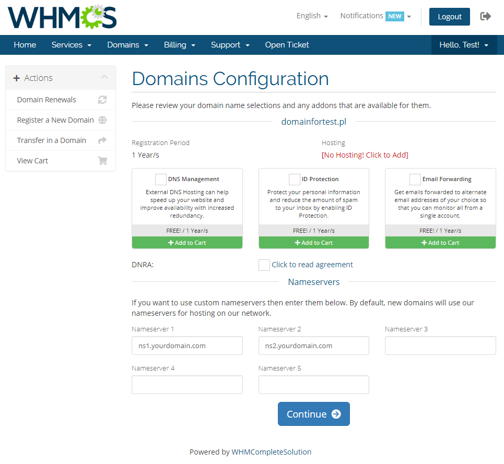Click the domainfortest.pl domain heading

point(314,122)
